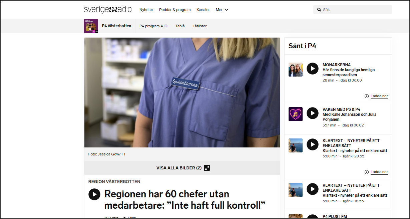Open headline 'Regionen har 60 chefer utan medarbetare'
The image size is (410, 219).
coord(185,199)
